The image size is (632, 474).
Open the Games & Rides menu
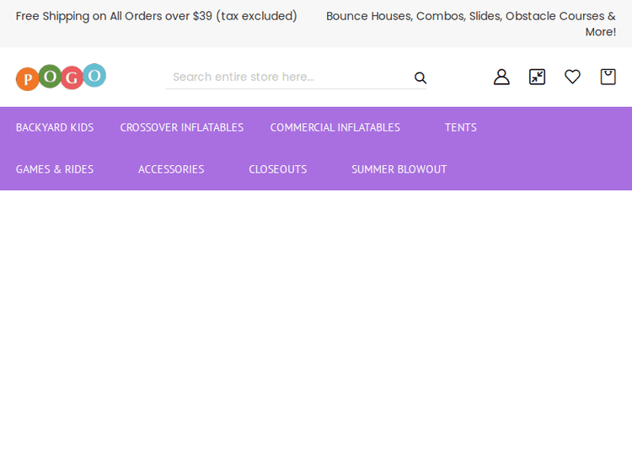coord(55,169)
